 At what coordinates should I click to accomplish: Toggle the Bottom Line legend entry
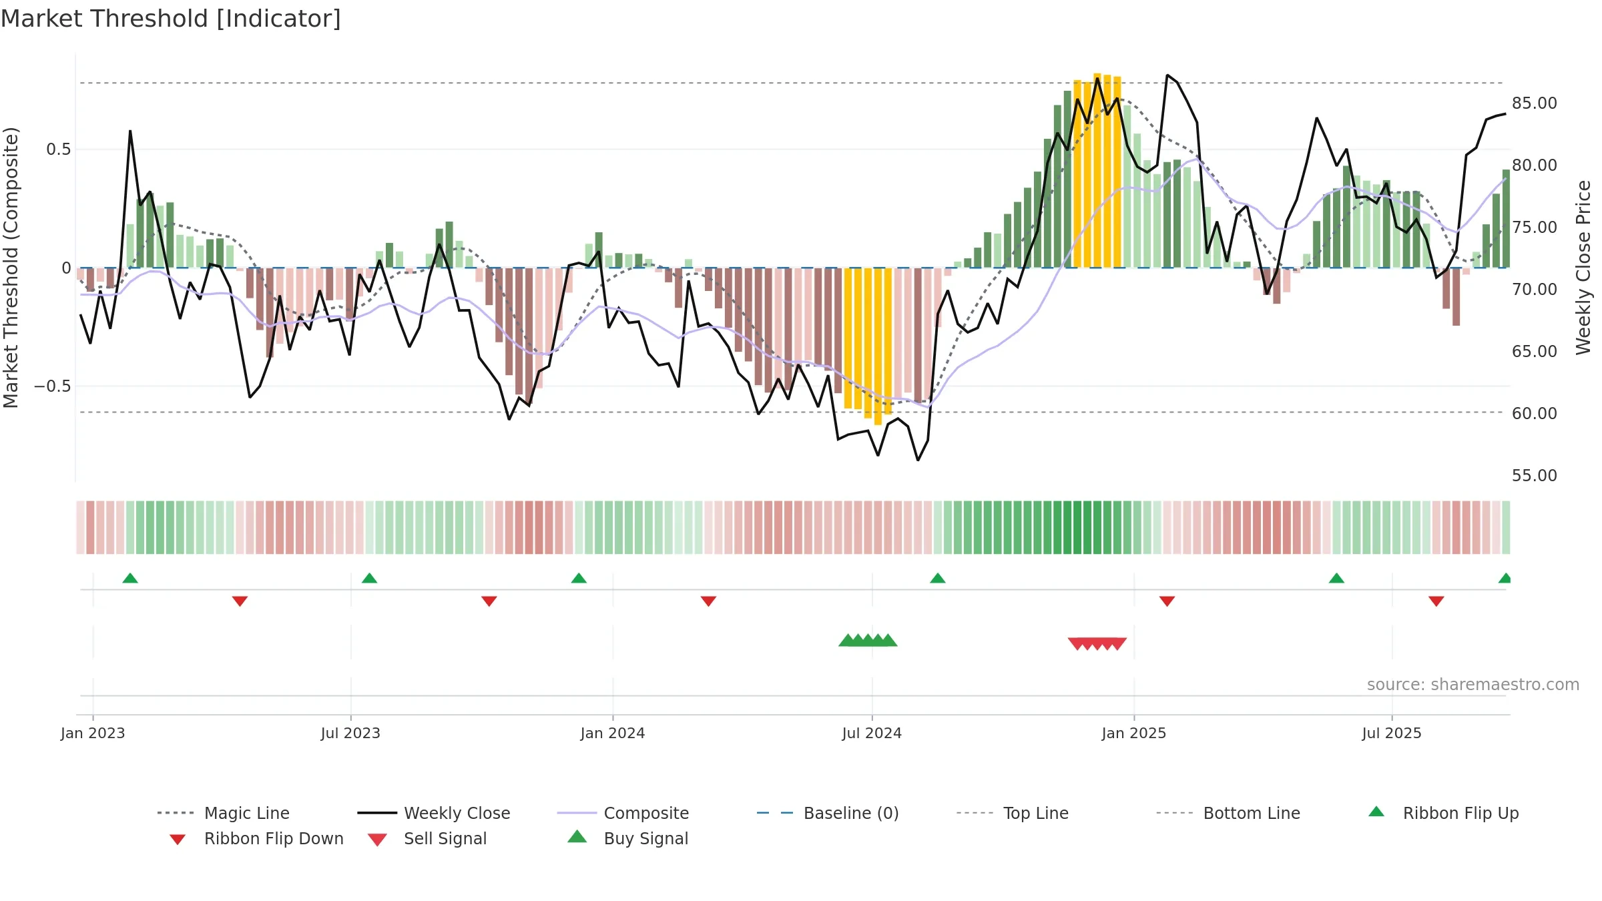click(1228, 813)
